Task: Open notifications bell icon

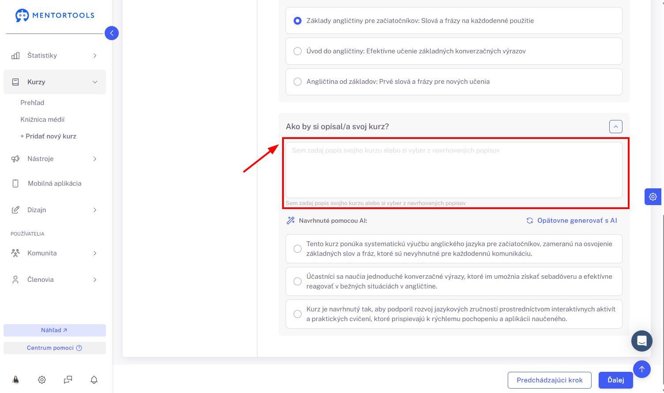Action: click(94, 380)
